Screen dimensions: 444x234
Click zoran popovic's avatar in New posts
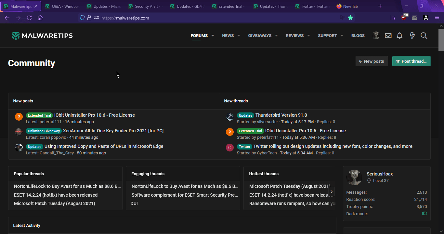[x=19, y=132]
